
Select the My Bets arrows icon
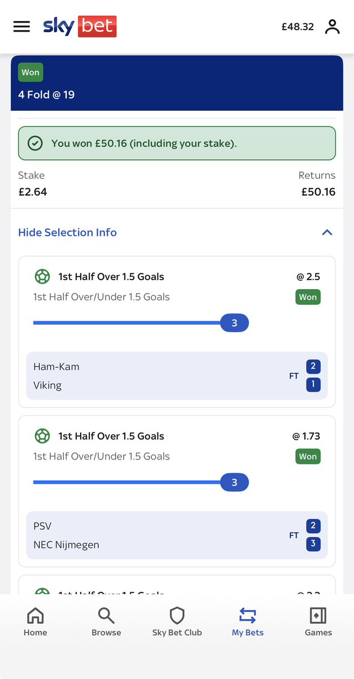tap(247, 616)
